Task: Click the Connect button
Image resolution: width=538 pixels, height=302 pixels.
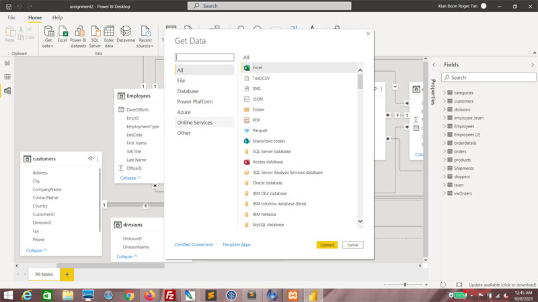Action: click(327, 245)
